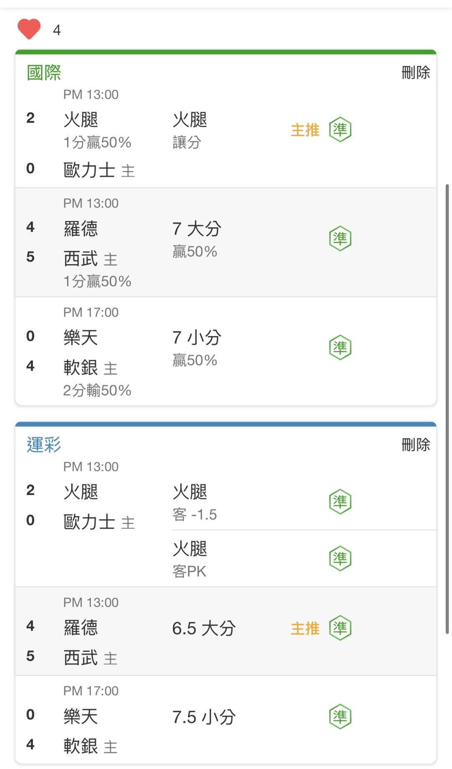Delete the 國際 prediction card
This screenshot has width=452, height=769.
coord(416,72)
